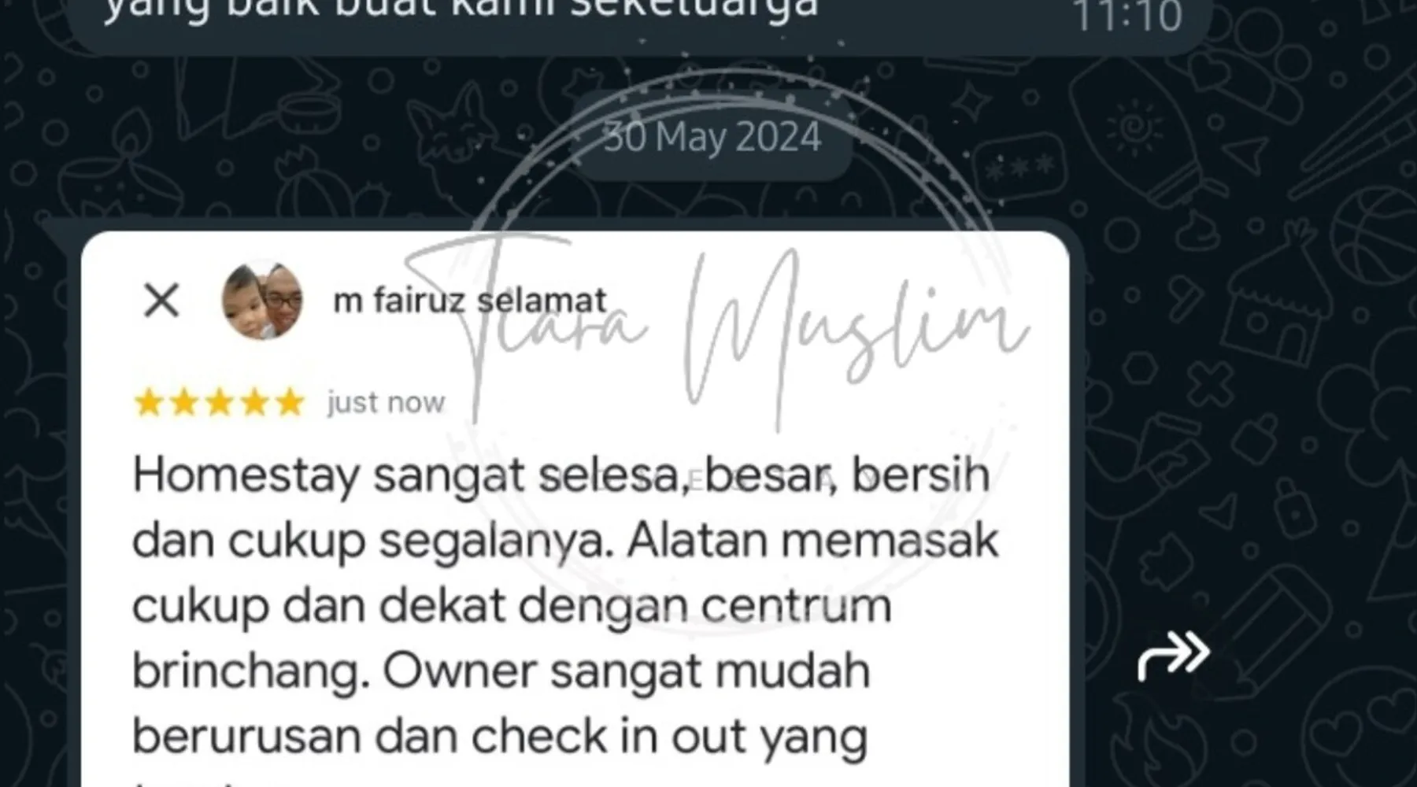Click the reviewer name m fairuz selamat
Viewport: 1417px width, 787px height.
[x=470, y=301]
